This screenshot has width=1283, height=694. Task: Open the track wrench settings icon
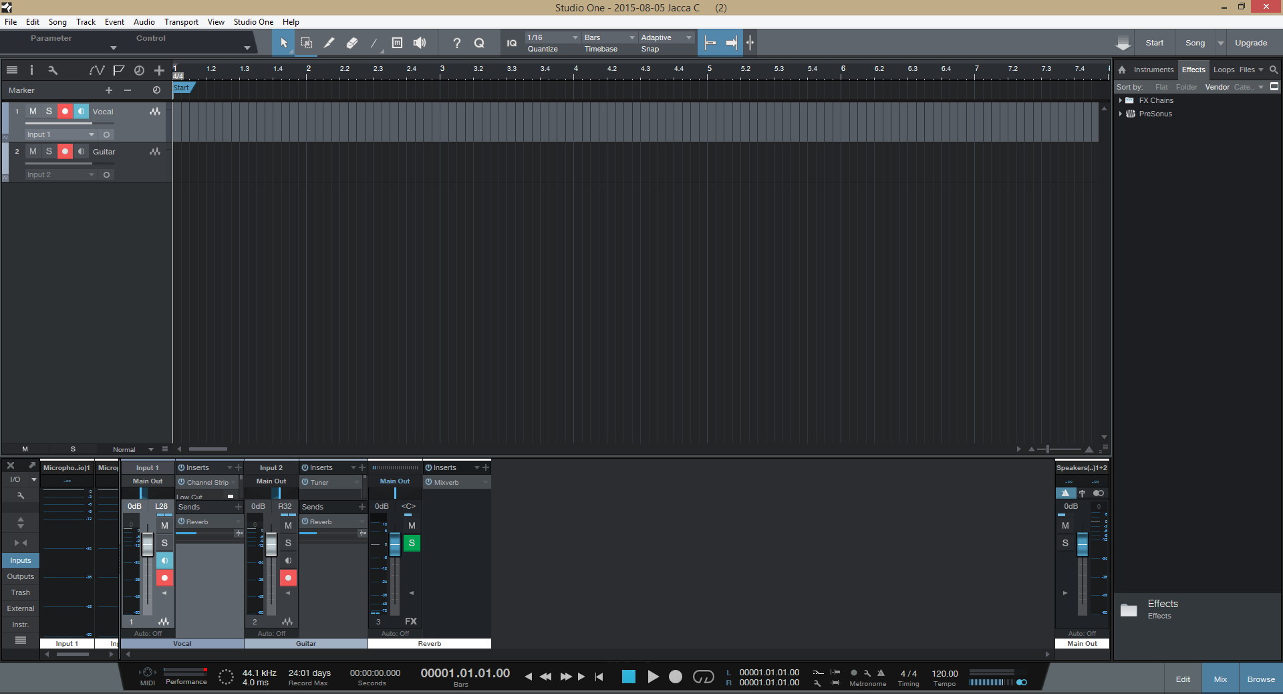point(52,70)
